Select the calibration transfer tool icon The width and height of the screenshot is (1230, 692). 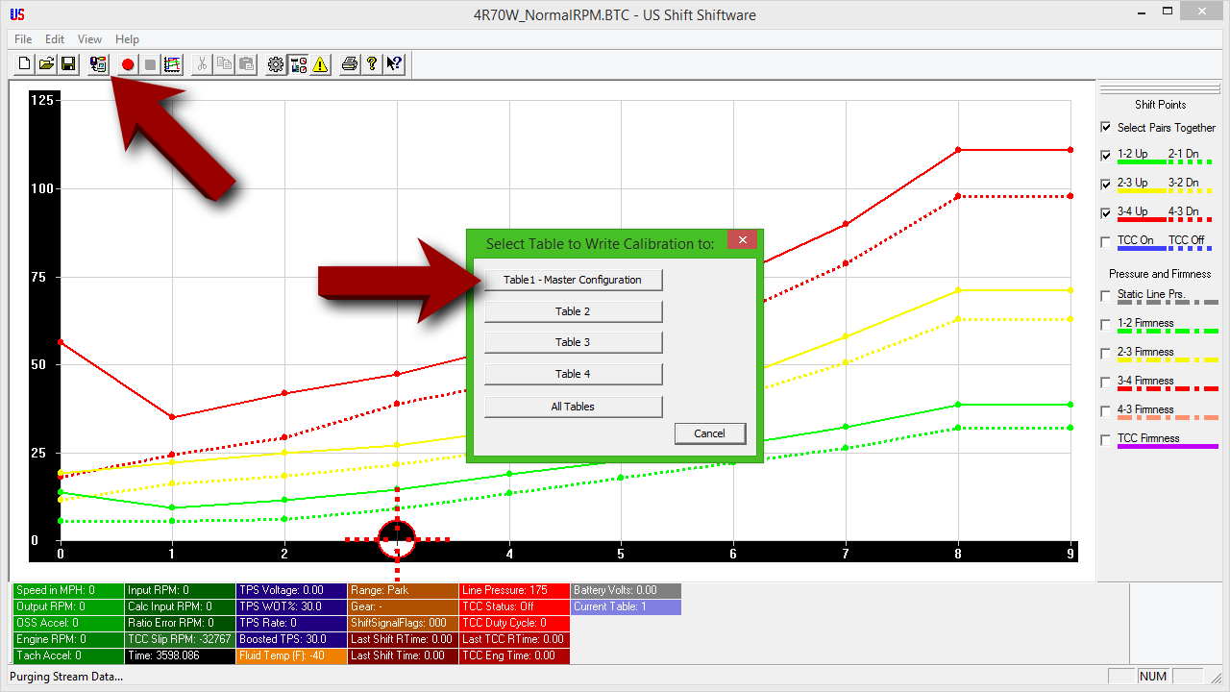[x=97, y=64]
